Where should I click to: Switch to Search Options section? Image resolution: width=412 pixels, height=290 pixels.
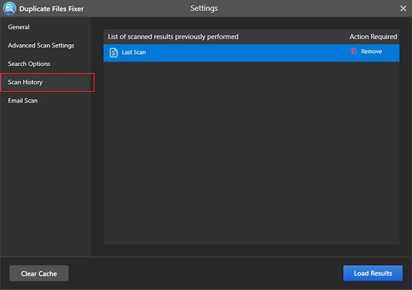coord(29,64)
